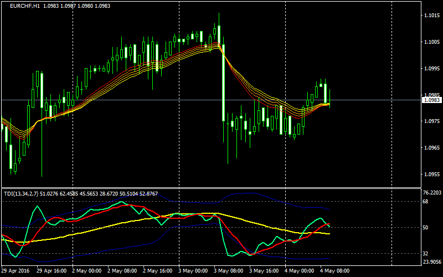Click the highlighted current price tag 1.0983
Screen dimensions: 443x277
click(x=431, y=100)
